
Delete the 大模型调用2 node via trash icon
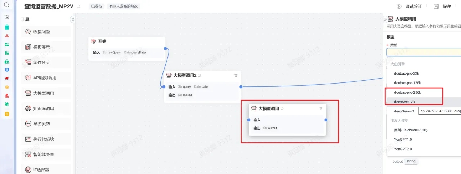[236, 75]
